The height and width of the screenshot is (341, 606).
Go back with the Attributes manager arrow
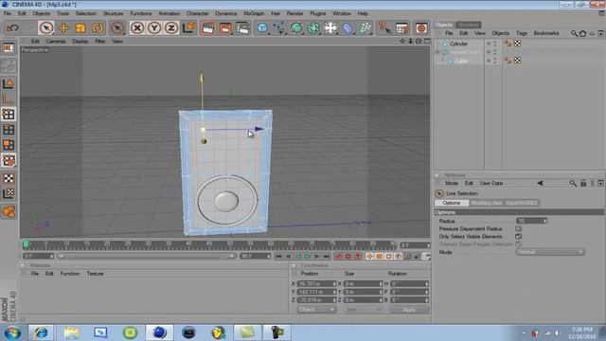pyautogui.click(x=540, y=183)
